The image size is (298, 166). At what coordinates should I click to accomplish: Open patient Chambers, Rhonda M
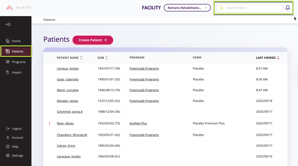pyautogui.click(x=72, y=135)
